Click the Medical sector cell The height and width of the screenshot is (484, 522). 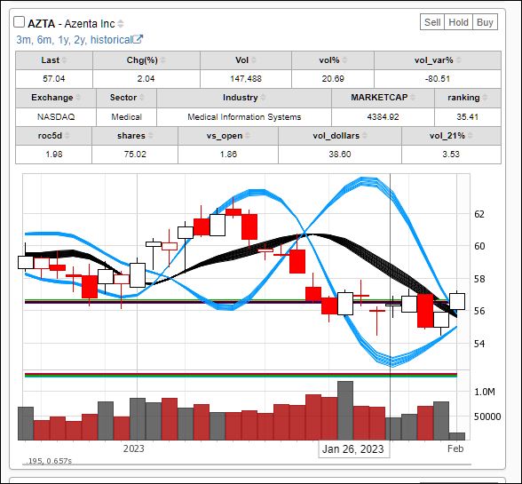[x=126, y=117]
